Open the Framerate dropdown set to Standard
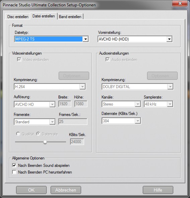190x198 pixels. (35, 122)
